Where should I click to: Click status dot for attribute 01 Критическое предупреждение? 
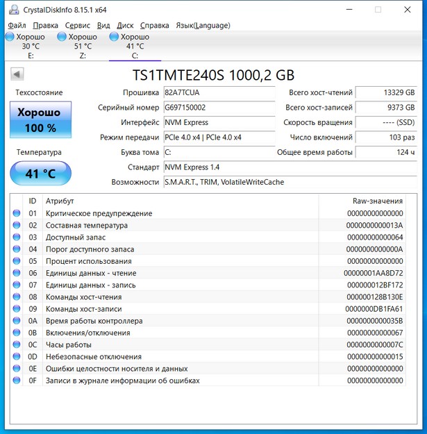(17, 213)
